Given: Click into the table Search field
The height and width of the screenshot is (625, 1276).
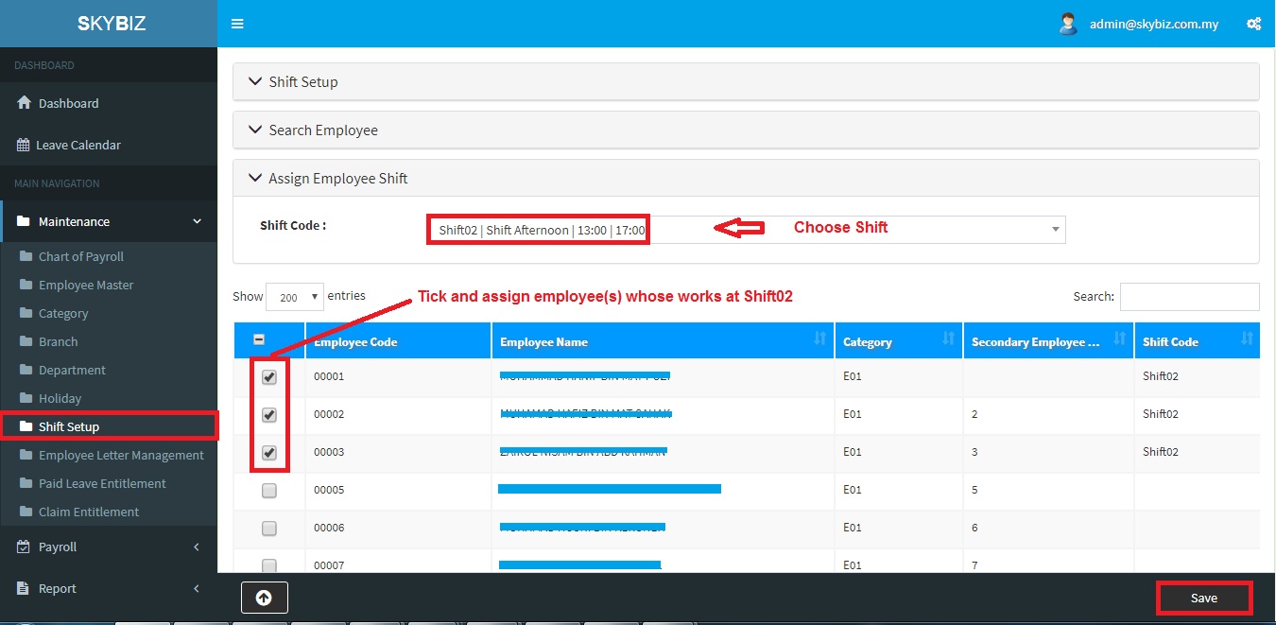Looking at the screenshot, I should [x=1189, y=297].
